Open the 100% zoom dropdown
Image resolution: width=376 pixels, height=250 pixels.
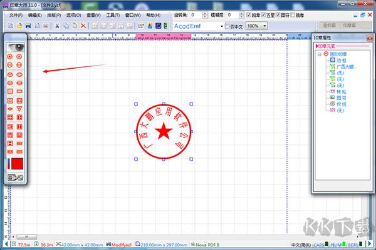265,26
